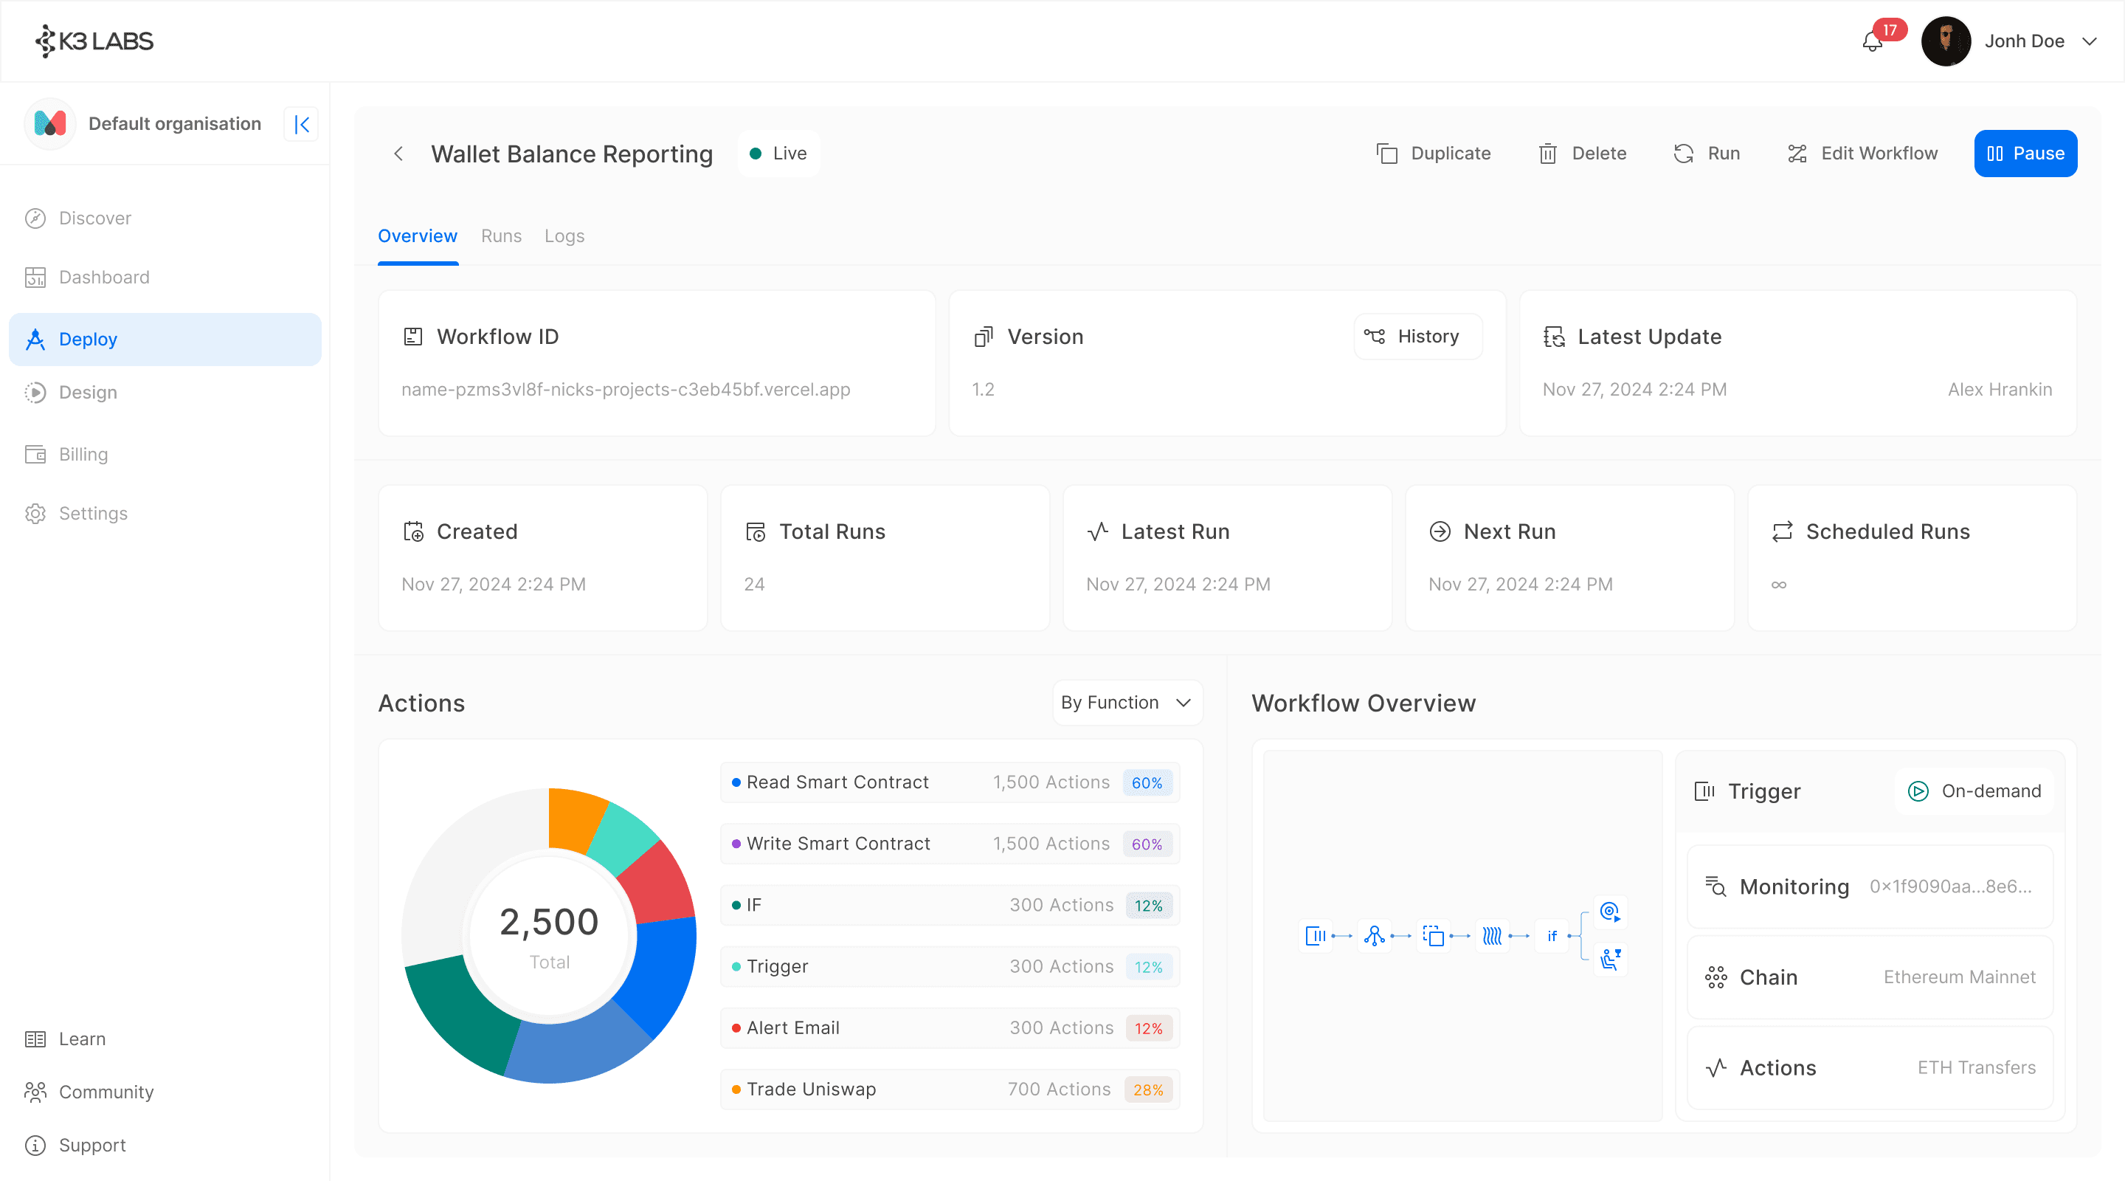Click the wave lines node in workflow diagram
The image size is (2125, 1181).
point(1491,935)
